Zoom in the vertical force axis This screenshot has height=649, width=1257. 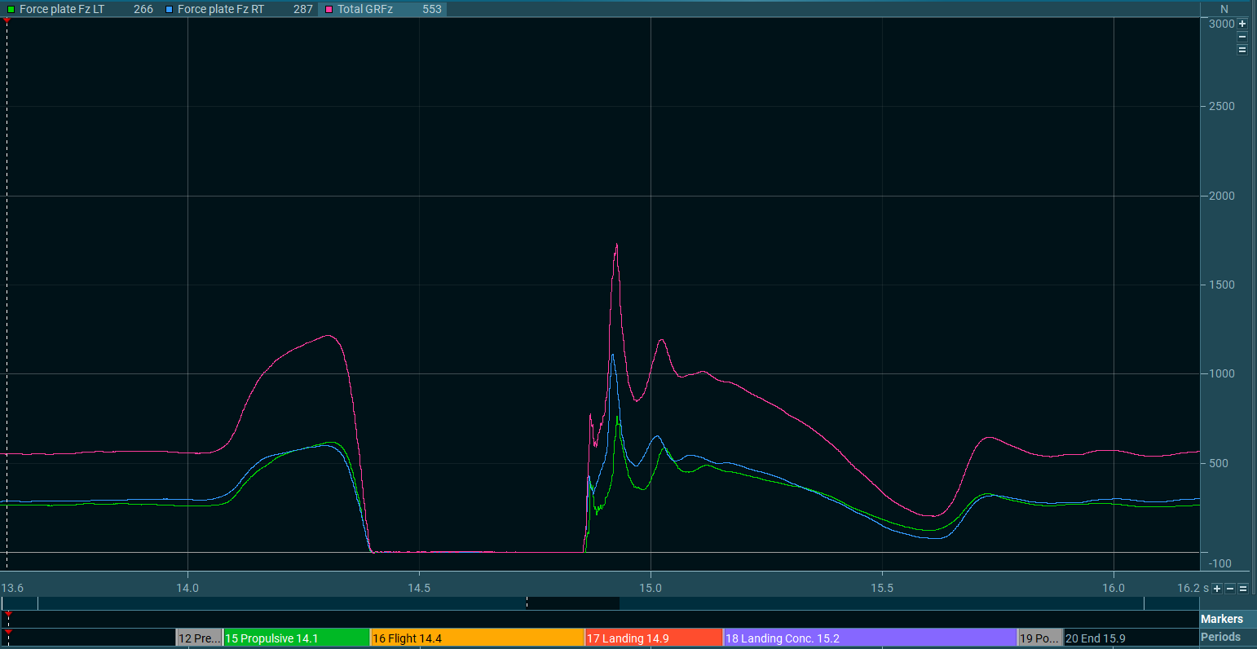pos(1242,24)
